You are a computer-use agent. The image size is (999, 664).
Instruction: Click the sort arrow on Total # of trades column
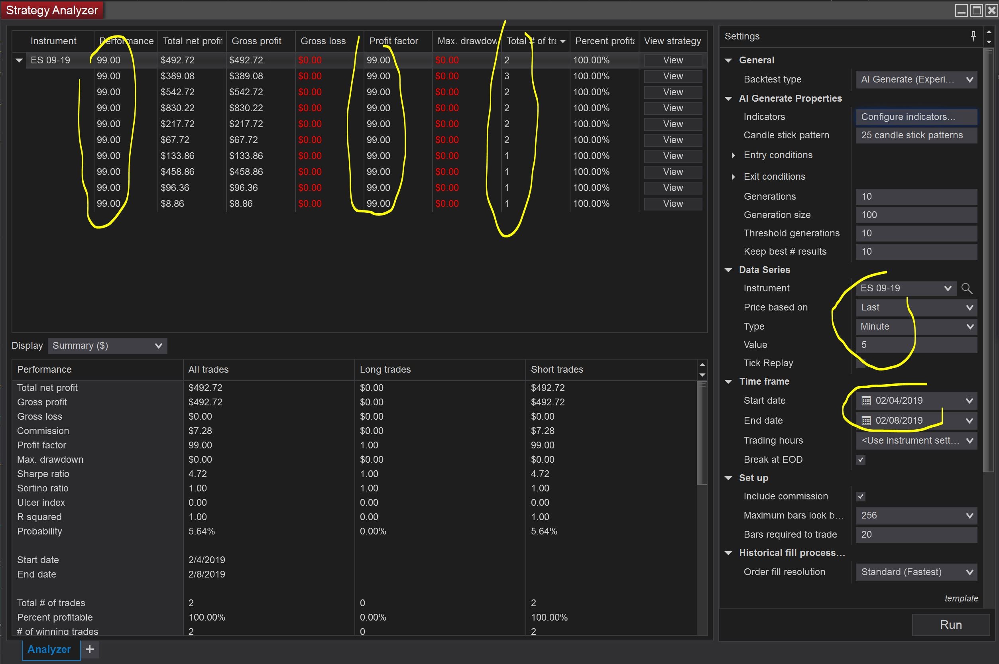[563, 41]
